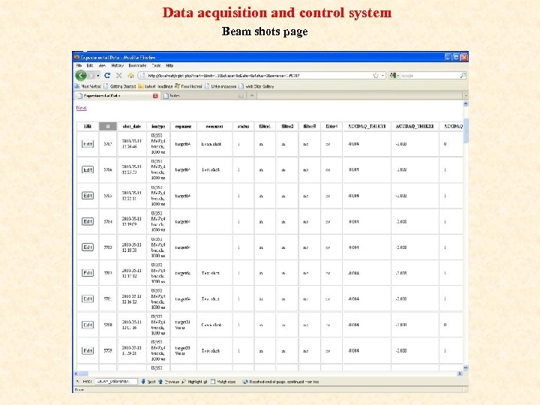The width and height of the screenshot is (540, 405).
Task: Click Find Next arrow button
Action: coord(148,382)
